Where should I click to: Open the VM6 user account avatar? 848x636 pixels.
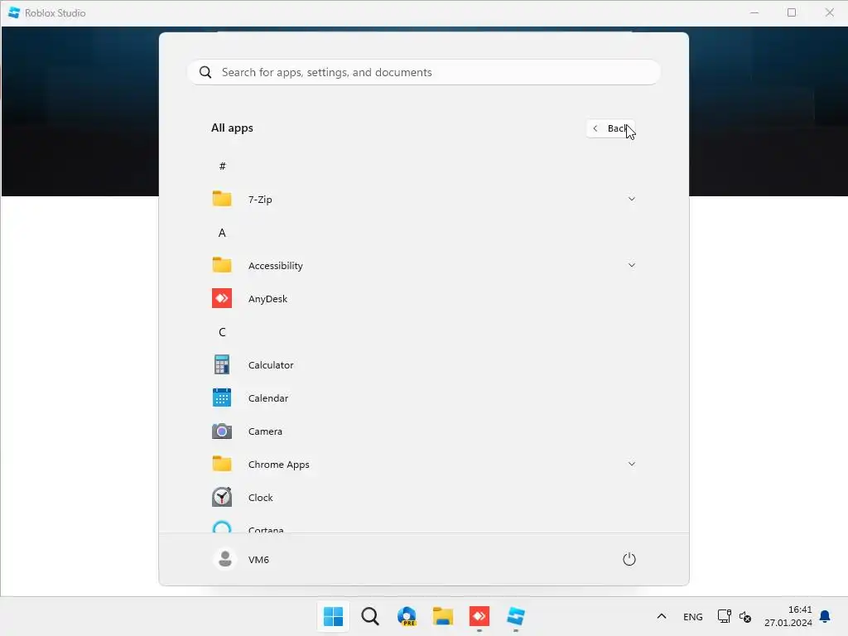(224, 559)
